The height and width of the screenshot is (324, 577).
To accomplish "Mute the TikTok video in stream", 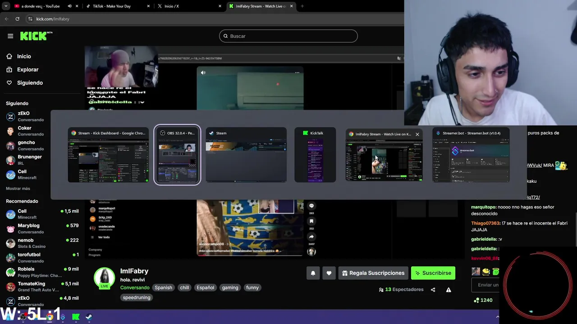I will (x=203, y=72).
